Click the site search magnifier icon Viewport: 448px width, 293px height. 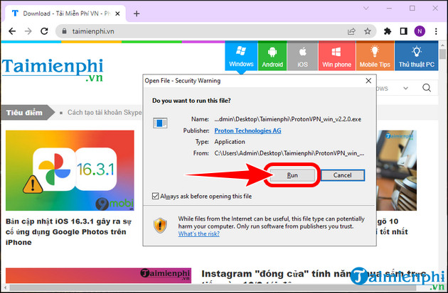[x=427, y=88]
